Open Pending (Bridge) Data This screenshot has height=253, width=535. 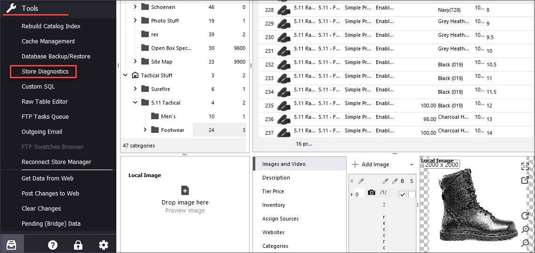(51, 224)
